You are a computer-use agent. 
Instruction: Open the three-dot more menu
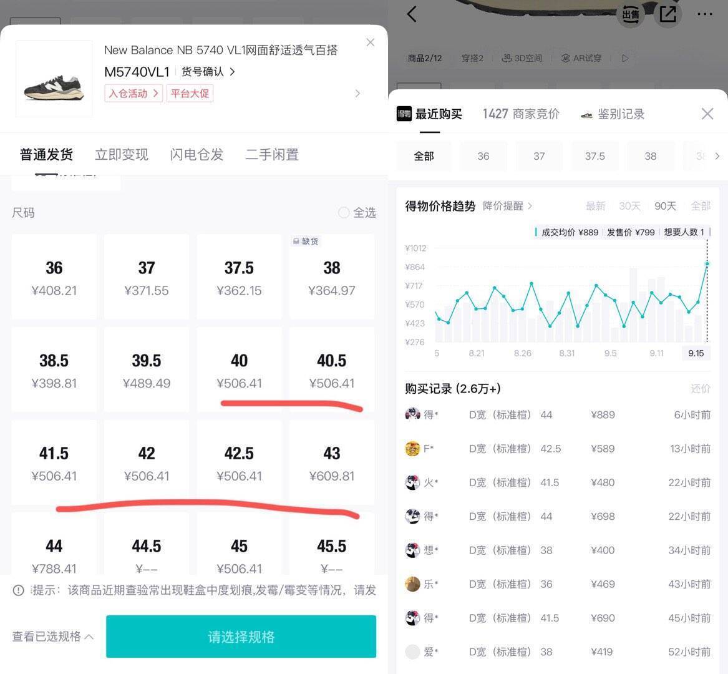click(704, 14)
